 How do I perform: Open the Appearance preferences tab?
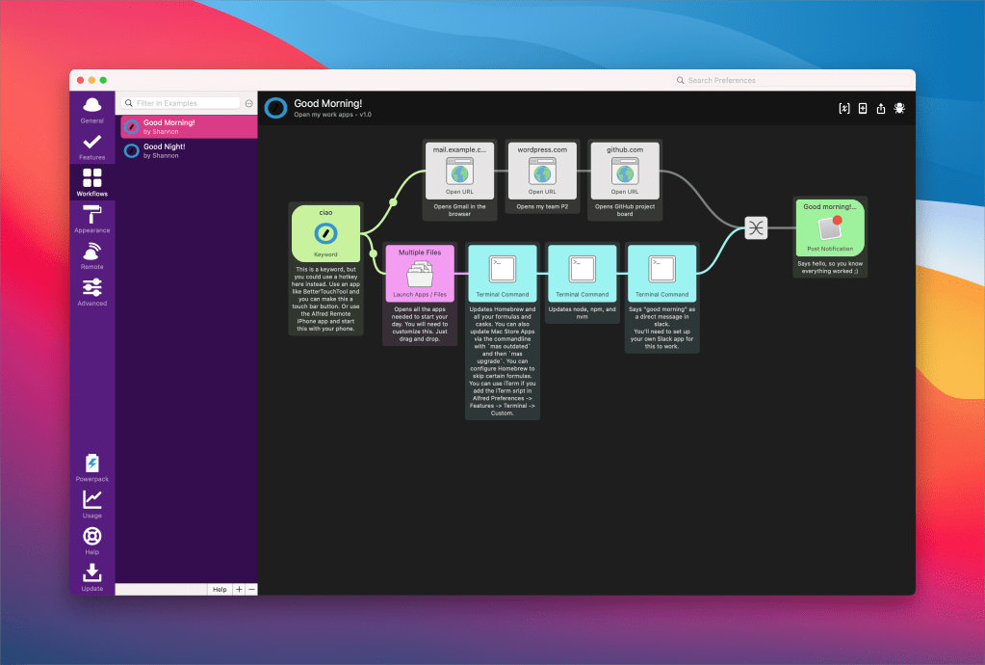[x=92, y=219]
